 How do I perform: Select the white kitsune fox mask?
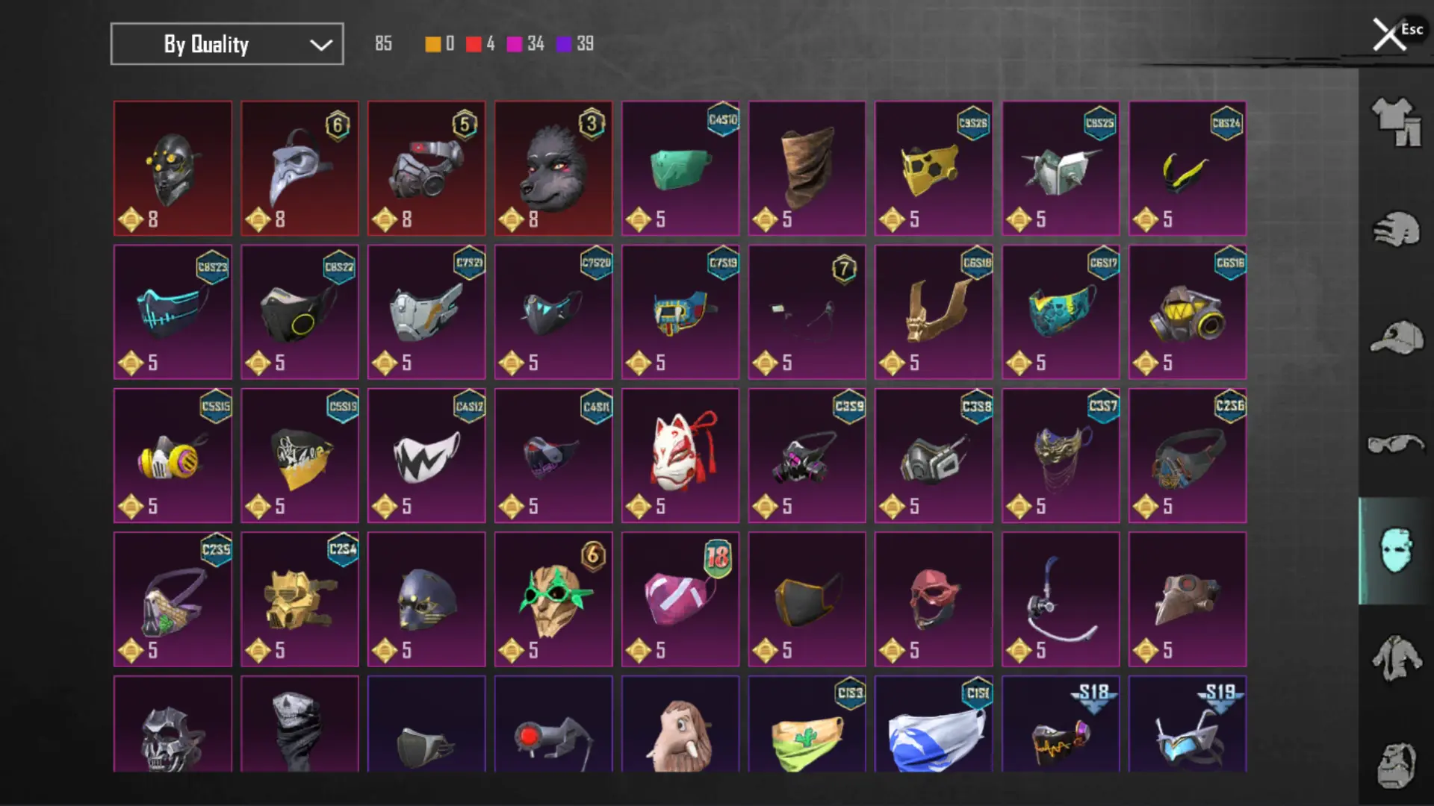[x=680, y=456]
